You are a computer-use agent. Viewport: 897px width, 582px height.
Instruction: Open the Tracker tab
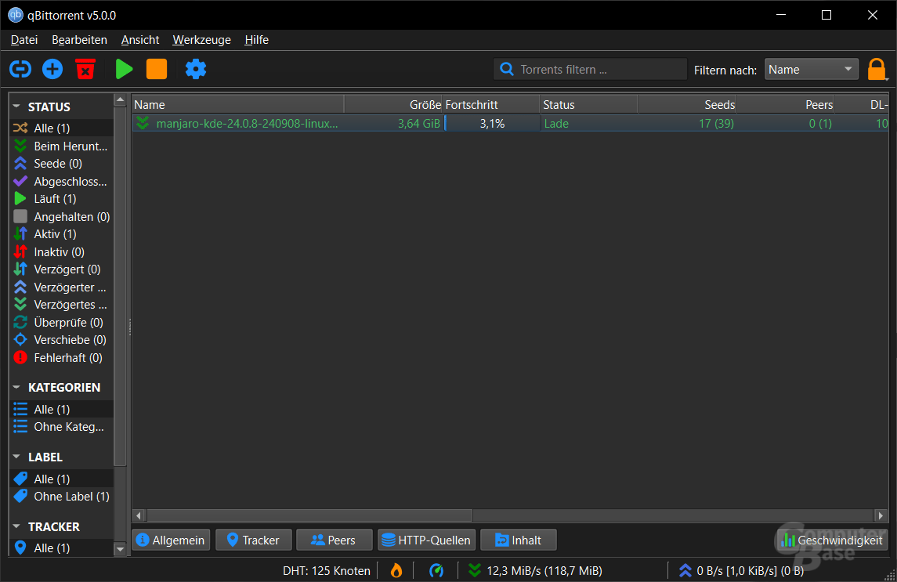(253, 540)
